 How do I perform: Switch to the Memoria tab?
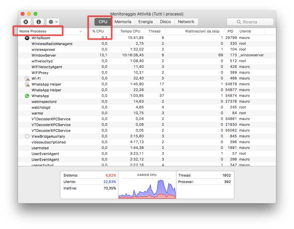123,22
